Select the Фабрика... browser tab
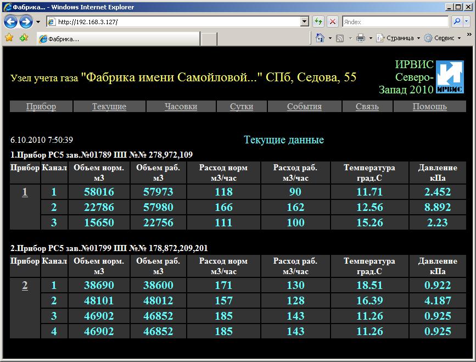 pos(119,39)
